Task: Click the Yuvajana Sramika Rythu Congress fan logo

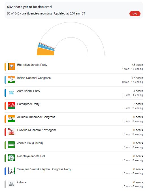Action: pyautogui.click(x=11, y=171)
